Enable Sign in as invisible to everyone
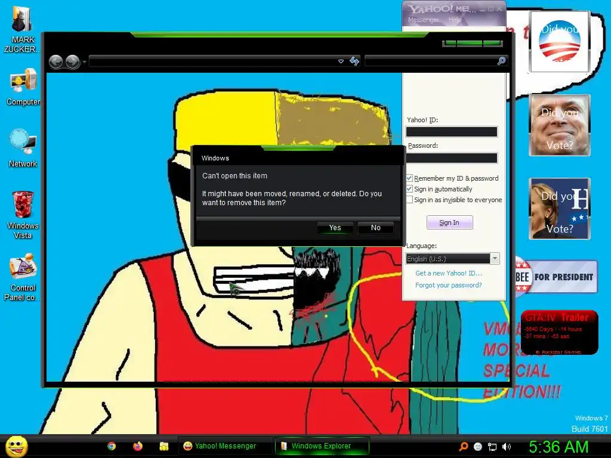 tap(409, 200)
